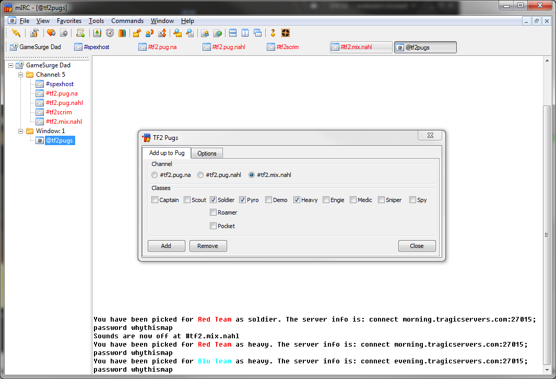Image resolution: width=556 pixels, height=379 pixels.
Task: Click the question mark Help toolbar icon
Action: [273, 33]
